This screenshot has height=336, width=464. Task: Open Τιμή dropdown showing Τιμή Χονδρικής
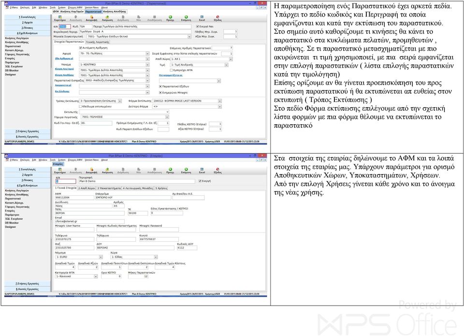[x=226, y=65]
